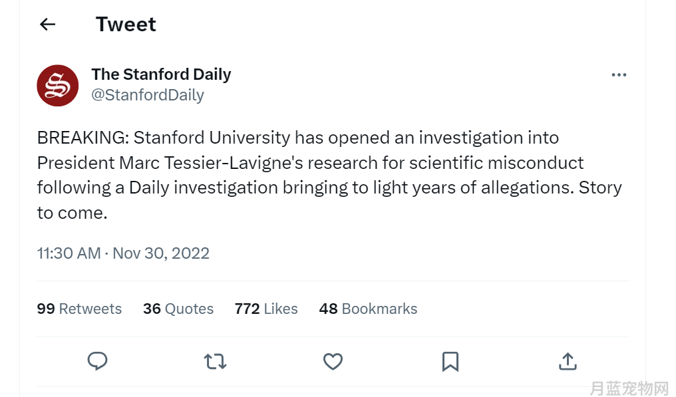Click the Nov 30, 2022 date

click(x=161, y=253)
